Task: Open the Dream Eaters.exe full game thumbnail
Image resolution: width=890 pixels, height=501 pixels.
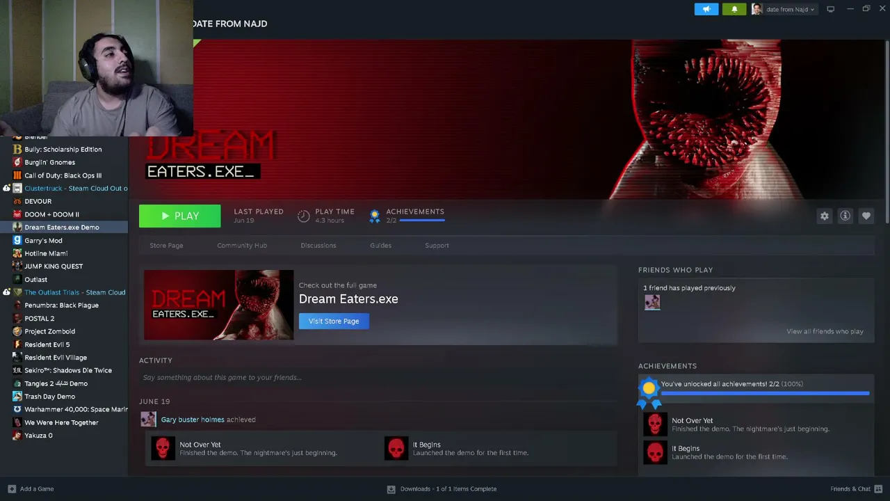Action: click(218, 305)
